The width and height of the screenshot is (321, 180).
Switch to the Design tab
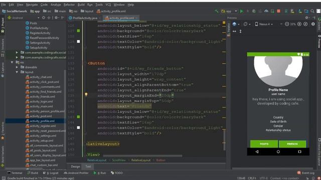(75, 166)
